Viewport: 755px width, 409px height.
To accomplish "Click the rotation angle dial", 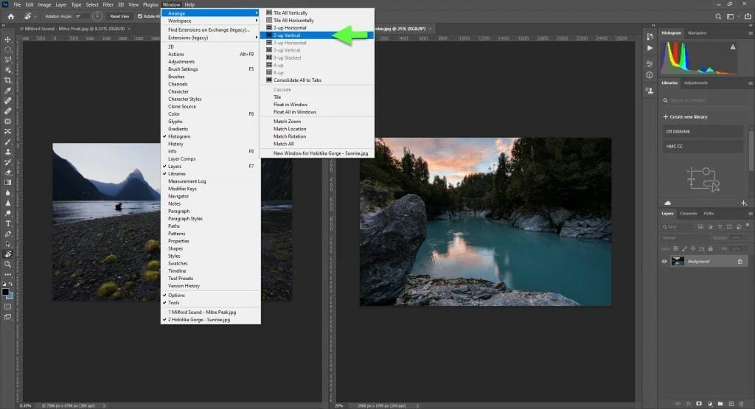I will click(97, 16).
